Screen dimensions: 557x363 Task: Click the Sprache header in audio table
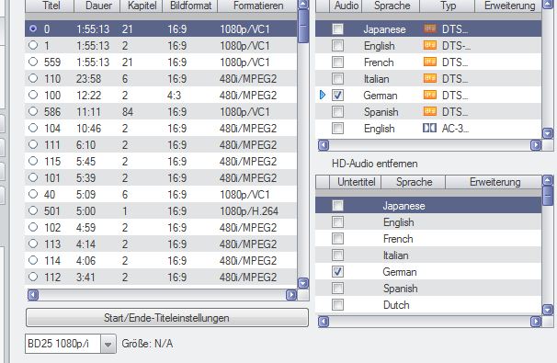click(392, 6)
